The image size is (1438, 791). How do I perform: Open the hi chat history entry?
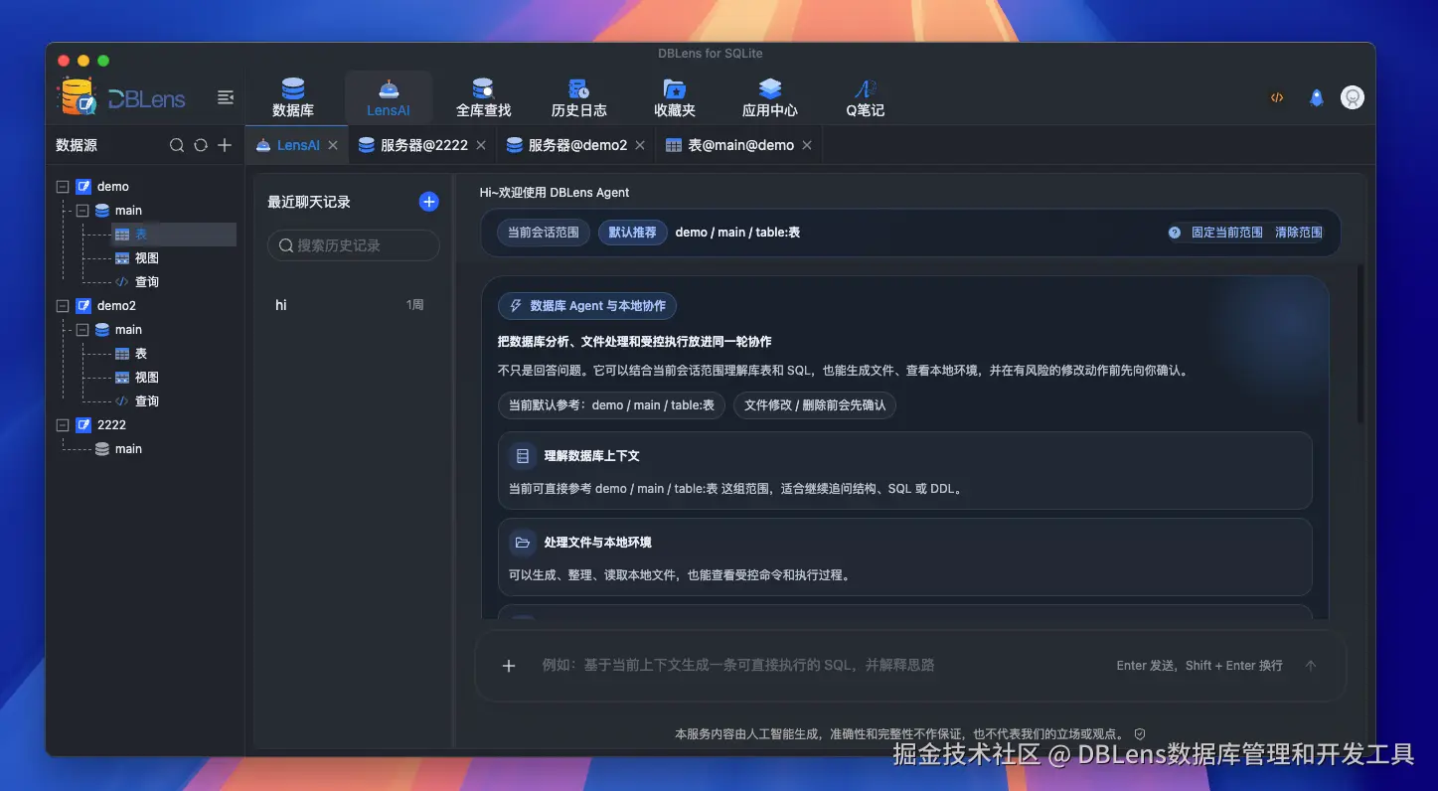[350, 305]
